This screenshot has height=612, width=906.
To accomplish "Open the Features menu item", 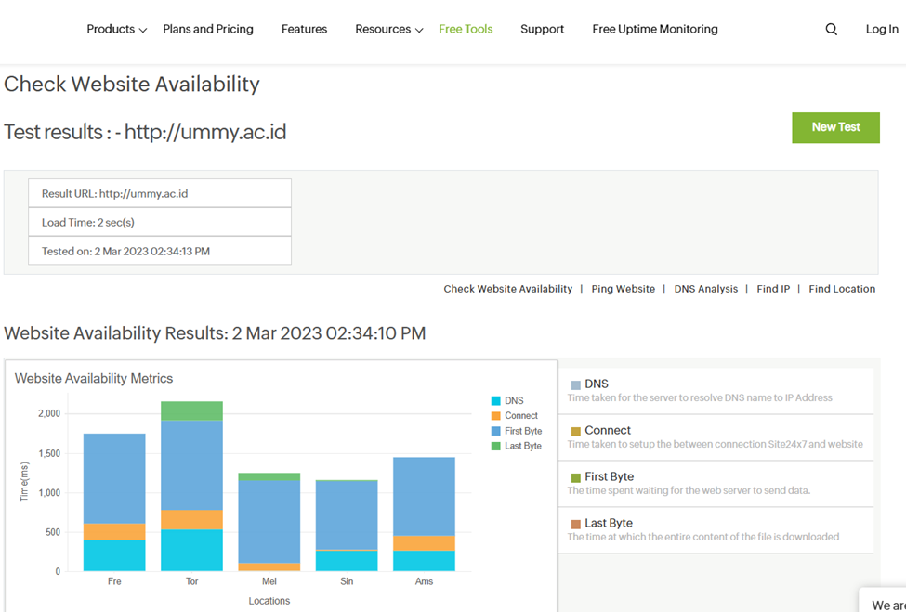I will (x=304, y=30).
